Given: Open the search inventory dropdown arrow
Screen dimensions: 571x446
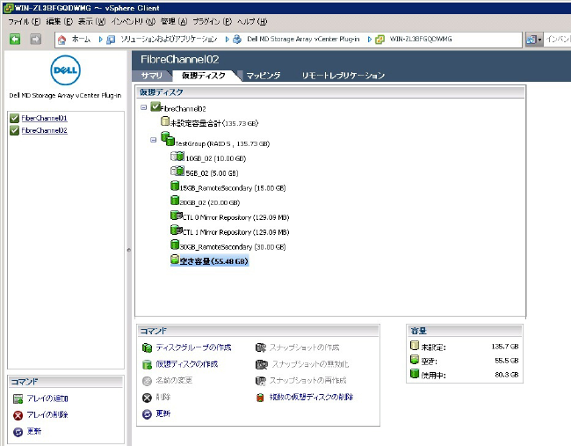Looking at the screenshot, I should click(x=539, y=40).
